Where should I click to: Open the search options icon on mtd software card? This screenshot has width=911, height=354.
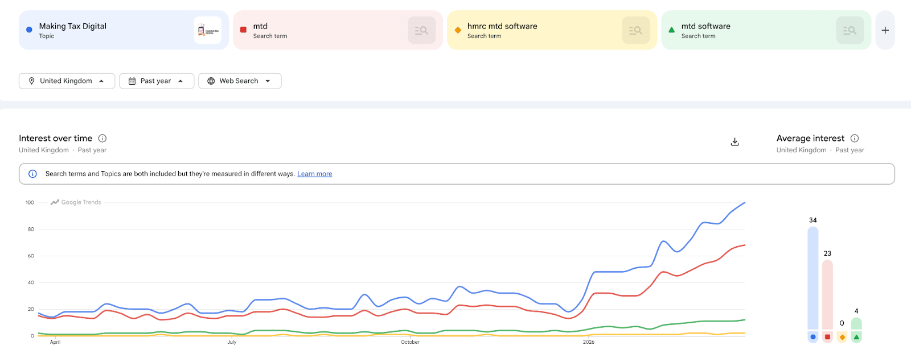pyautogui.click(x=850, y=30)
